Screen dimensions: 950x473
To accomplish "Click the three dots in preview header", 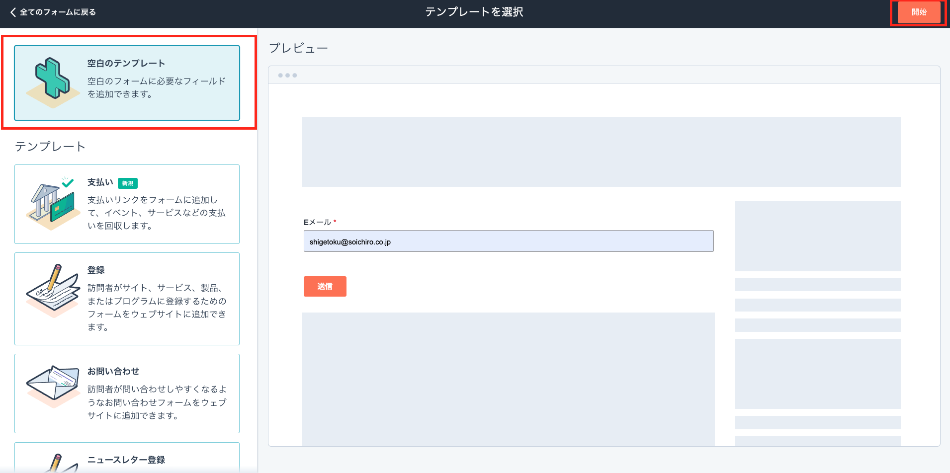I will point(287,76).
